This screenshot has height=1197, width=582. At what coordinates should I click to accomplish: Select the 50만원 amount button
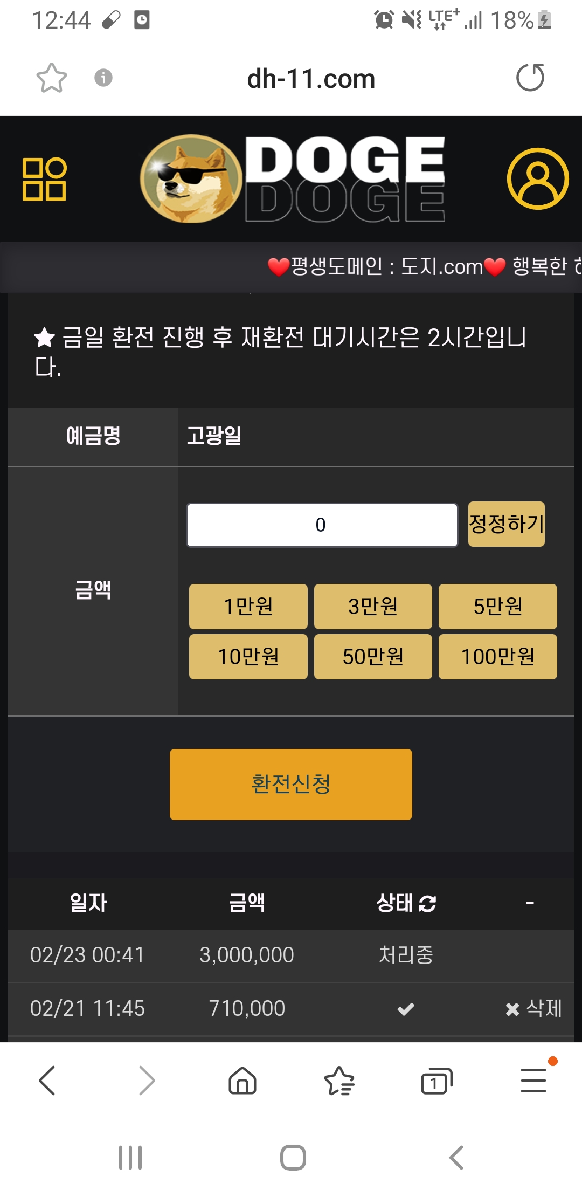(x=373, y=657)
